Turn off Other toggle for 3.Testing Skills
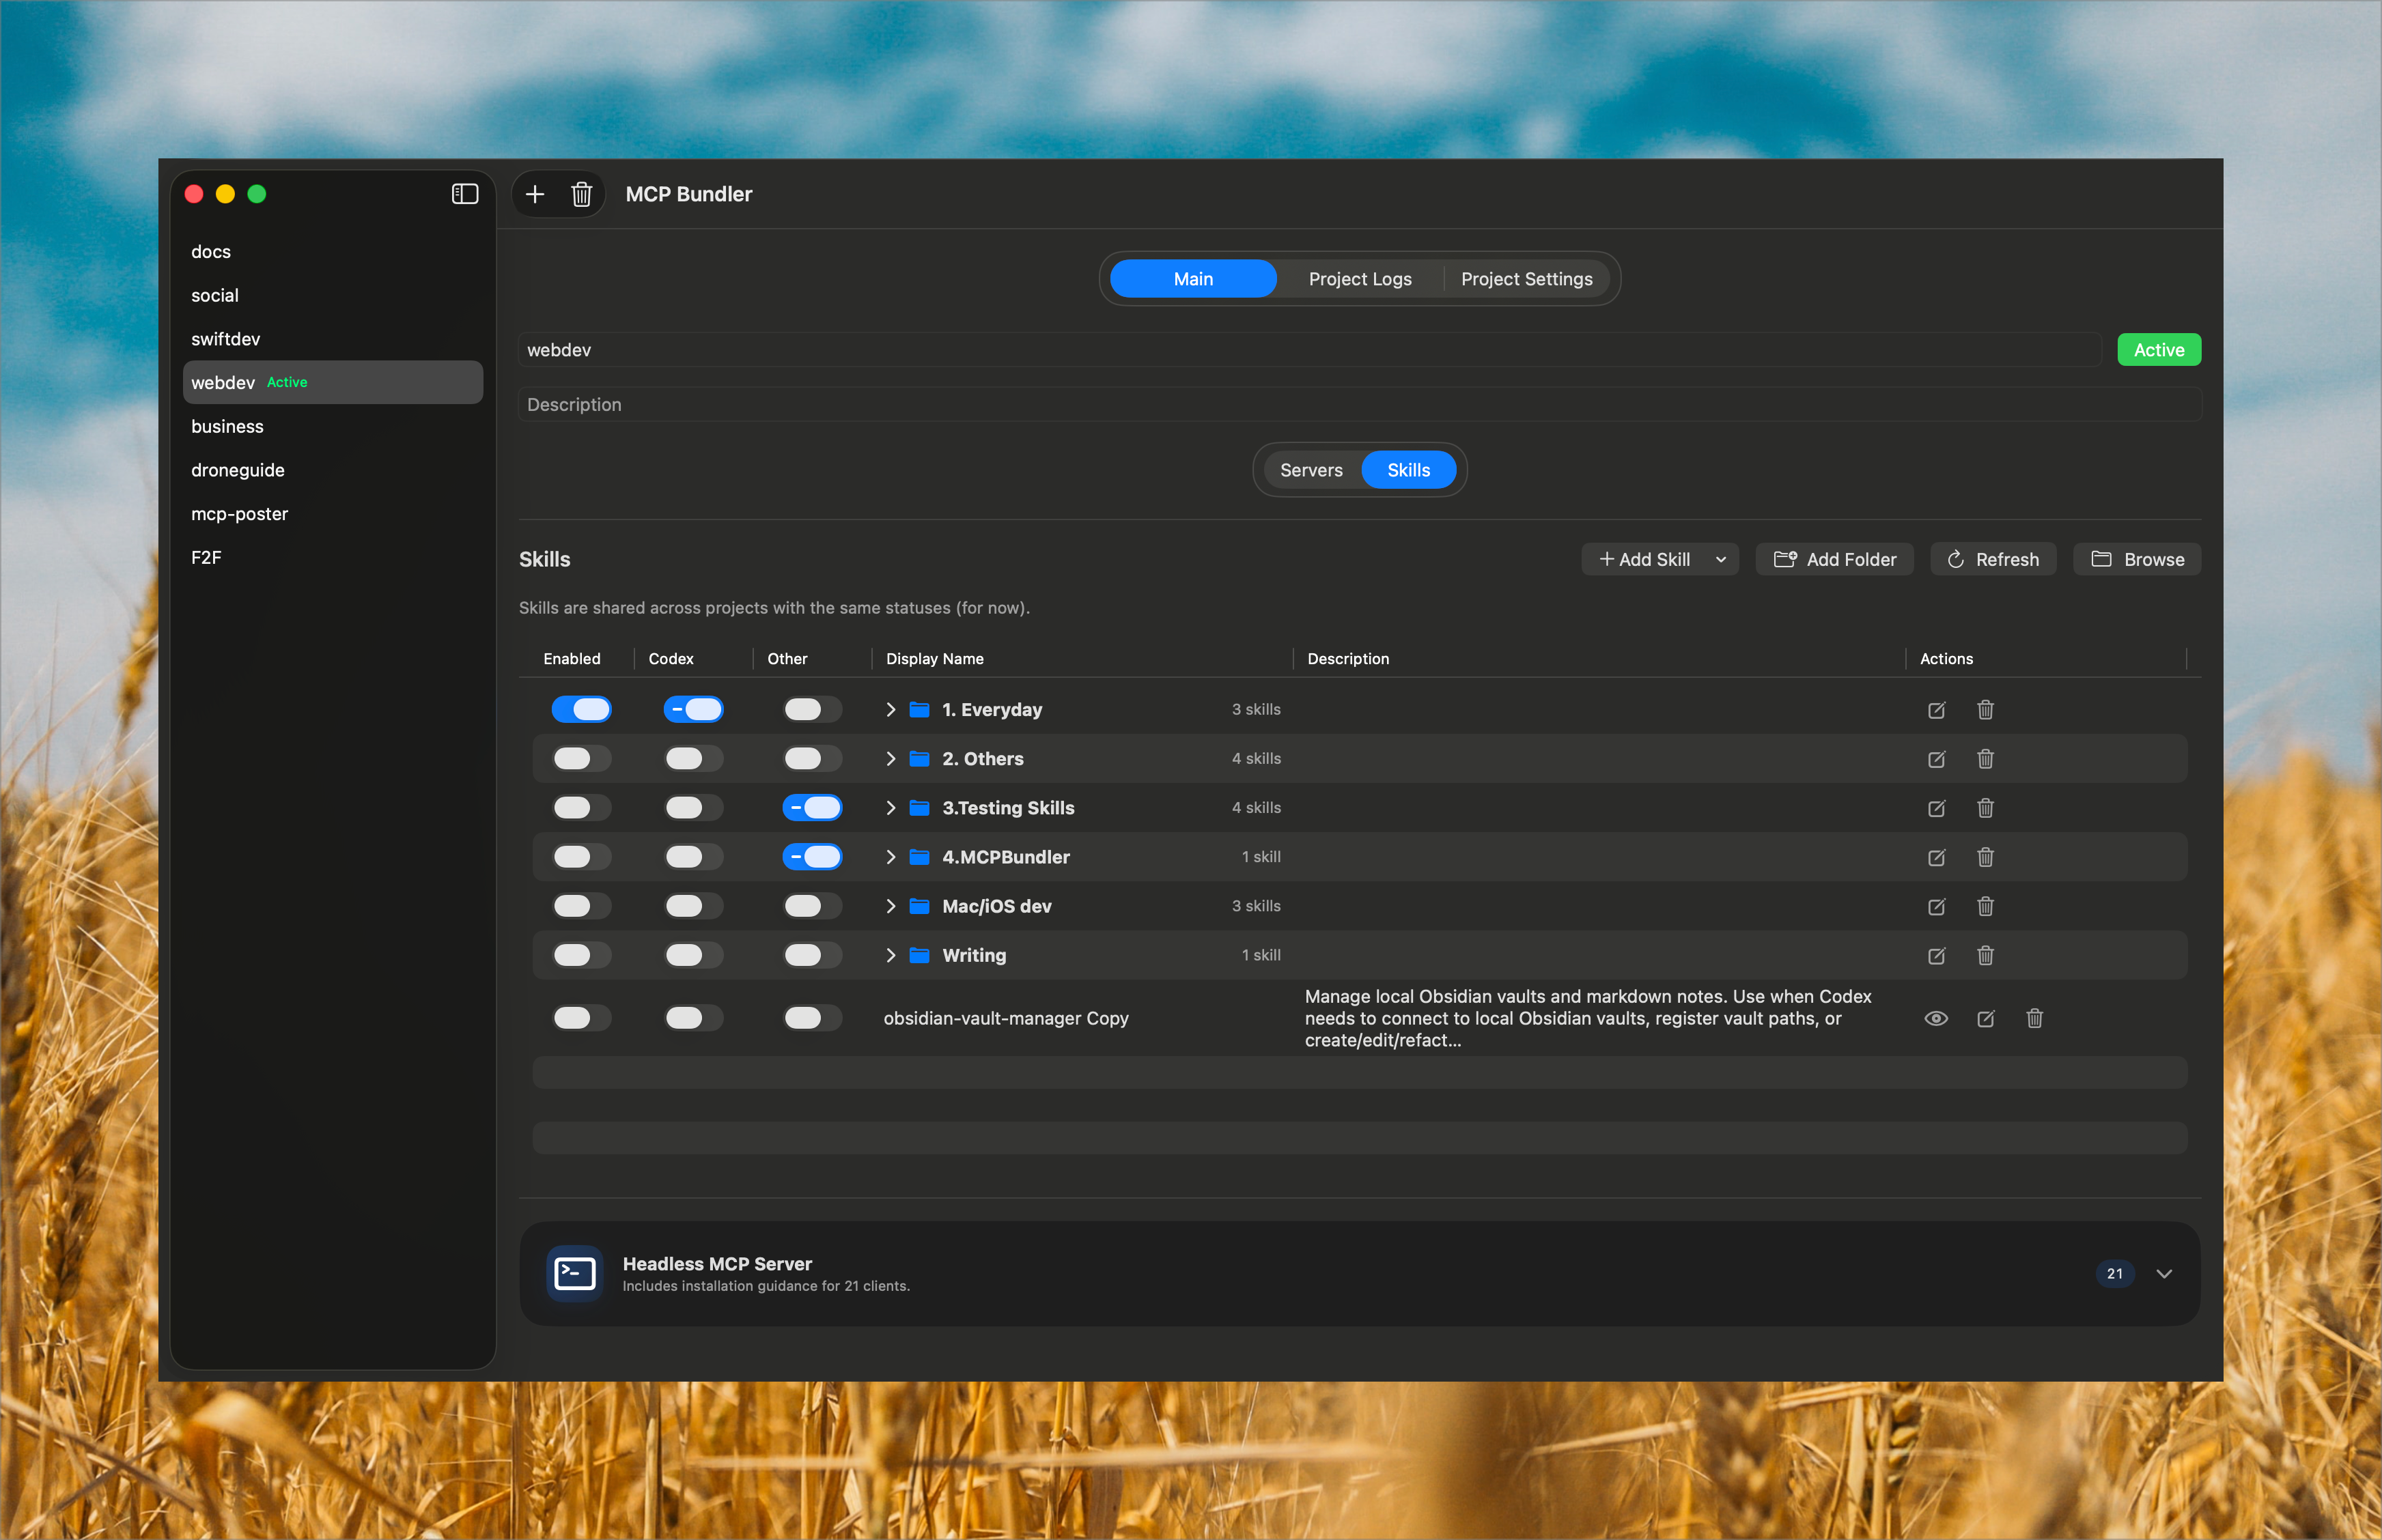The image size is (2382, 1540). pyautogui.click(x=811, y=808)
